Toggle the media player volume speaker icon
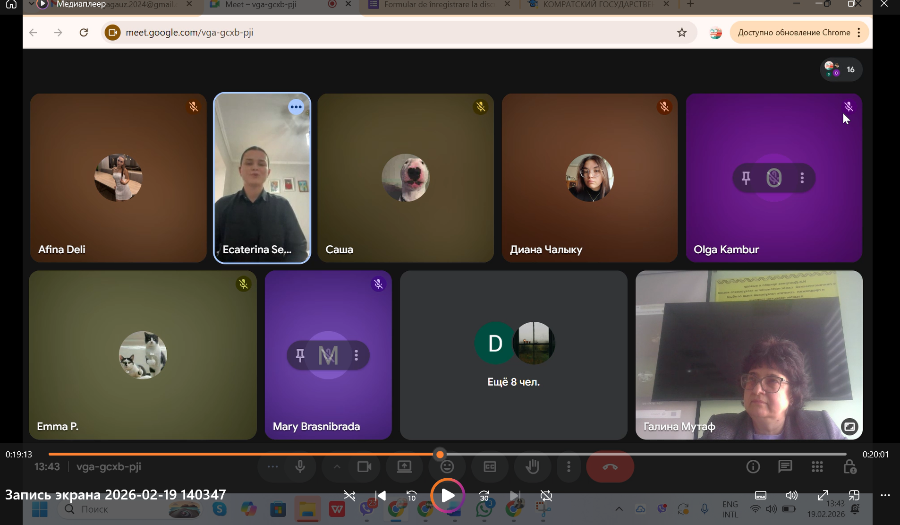Viewport: 900px width, 525px height. (x=791, y=495)
